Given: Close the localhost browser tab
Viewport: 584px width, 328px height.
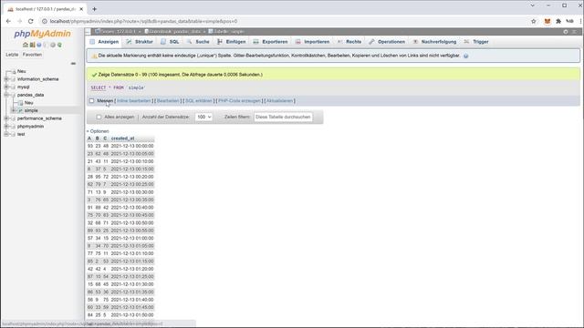Looking at the screenshot, I should tap(81, 9).
